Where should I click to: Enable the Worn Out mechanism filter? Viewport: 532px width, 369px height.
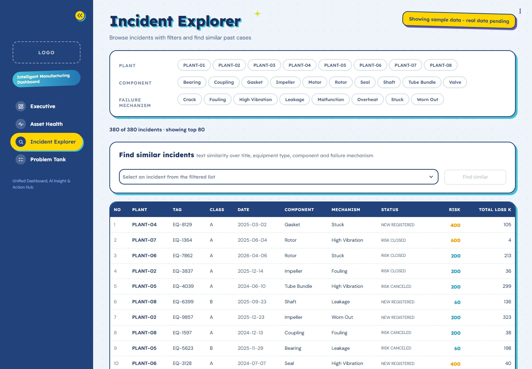pos(427,100)
